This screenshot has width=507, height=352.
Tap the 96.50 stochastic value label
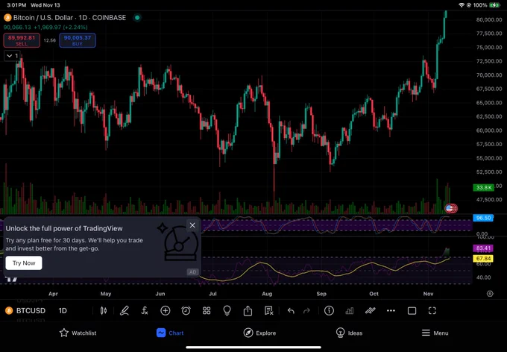click(483, 218)
